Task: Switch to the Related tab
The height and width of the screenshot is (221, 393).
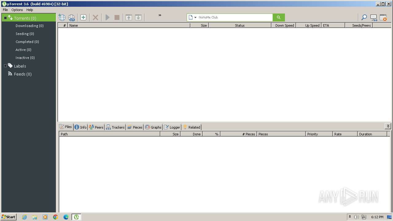Action: (191, 127)
